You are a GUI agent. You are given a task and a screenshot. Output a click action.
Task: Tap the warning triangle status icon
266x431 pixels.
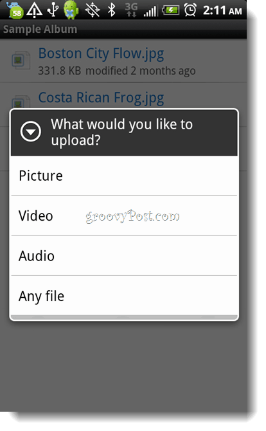coord(34,10)
